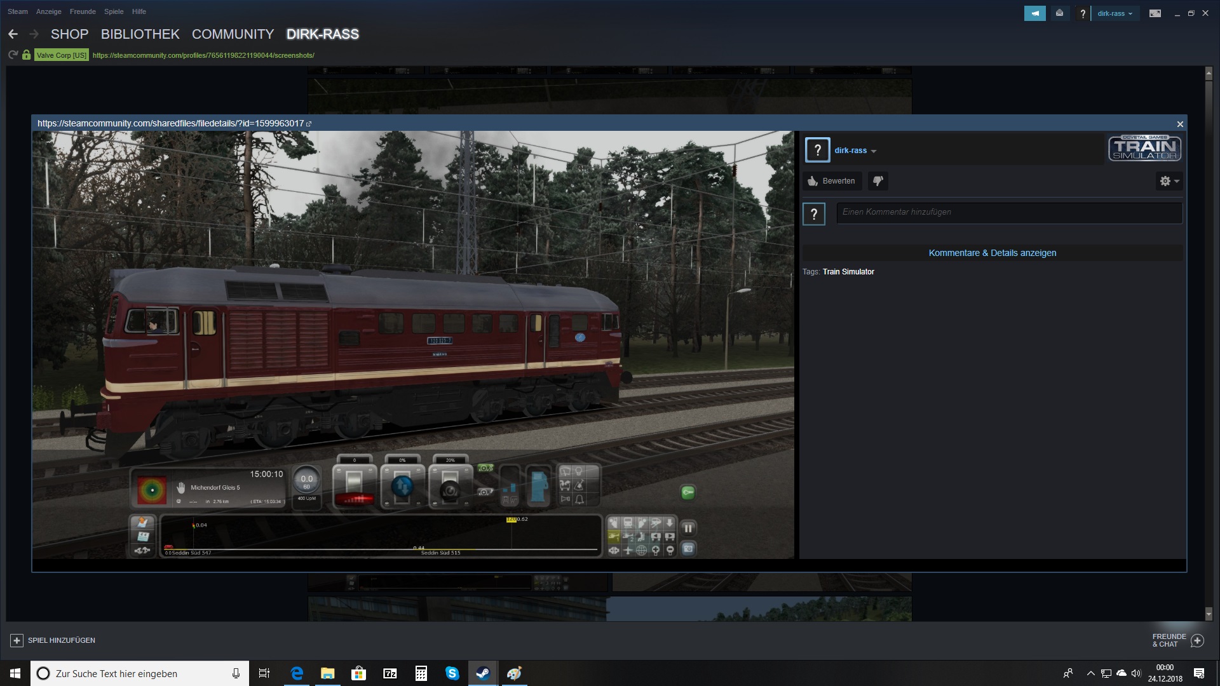Image resolution: width=1220 pixels, height=686 pixels.
Task: Click the comment input field
Action: pos(1008,212)
